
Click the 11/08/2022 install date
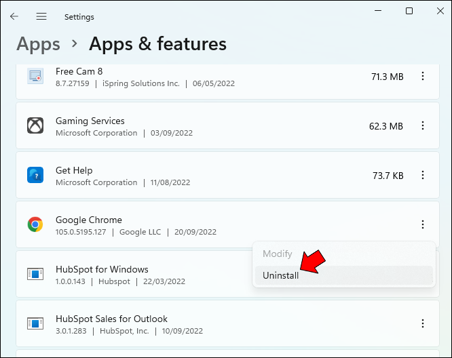(x=170, y=182)
